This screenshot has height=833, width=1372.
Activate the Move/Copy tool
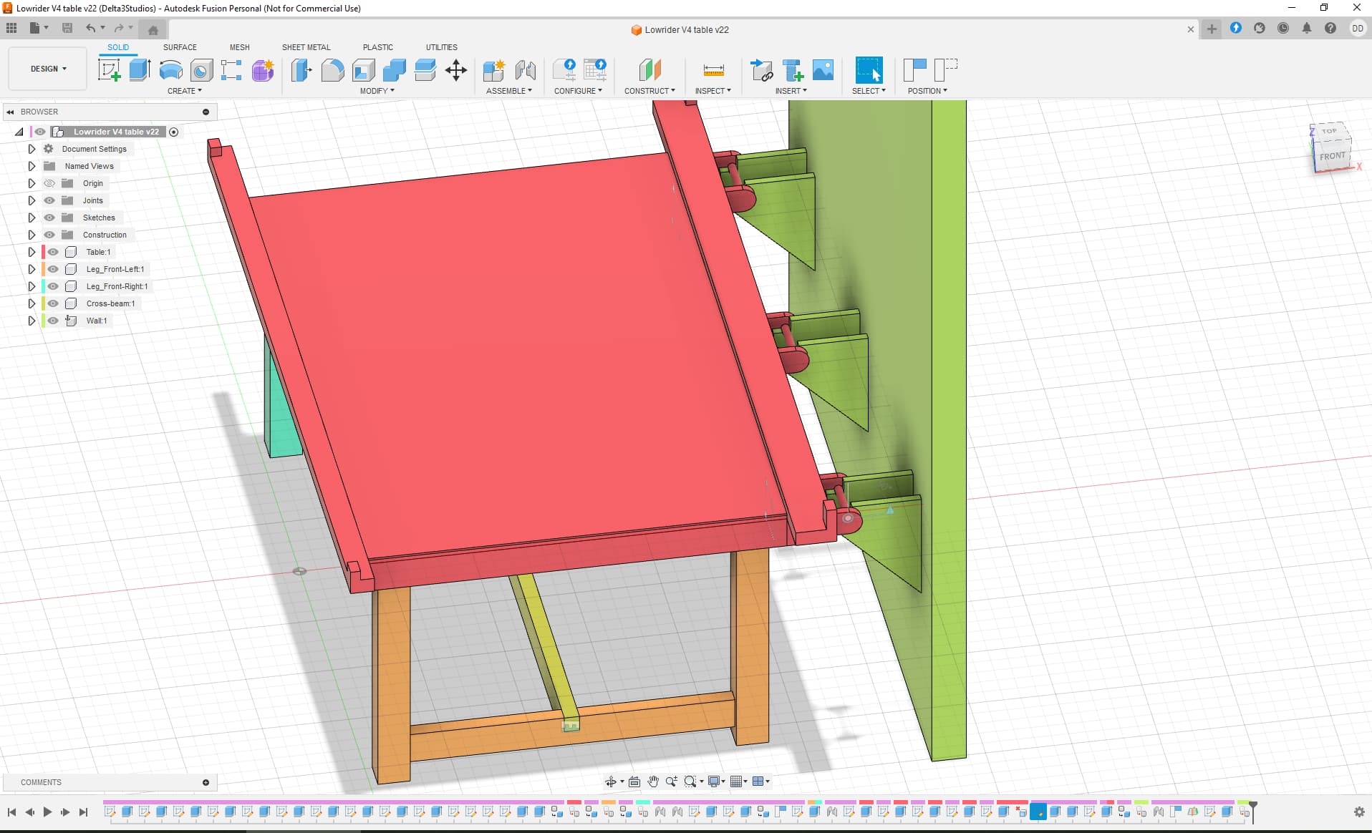click(456, 70)
